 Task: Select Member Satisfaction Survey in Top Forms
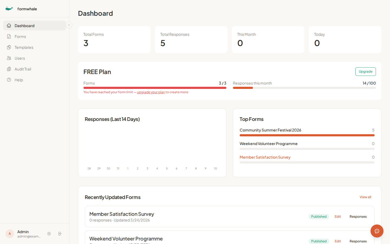[x=265, y=157]
